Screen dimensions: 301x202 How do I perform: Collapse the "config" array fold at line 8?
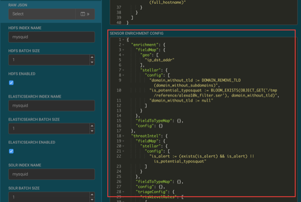pos(123,75)
